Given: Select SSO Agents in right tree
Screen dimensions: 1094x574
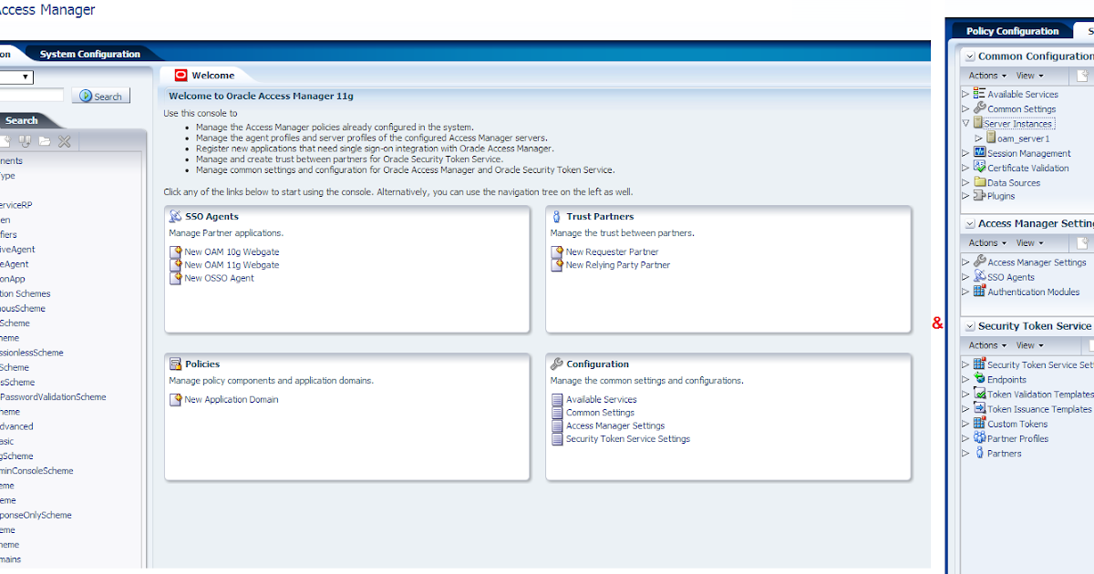Looking at the screenshot, I should (1011, 277).
